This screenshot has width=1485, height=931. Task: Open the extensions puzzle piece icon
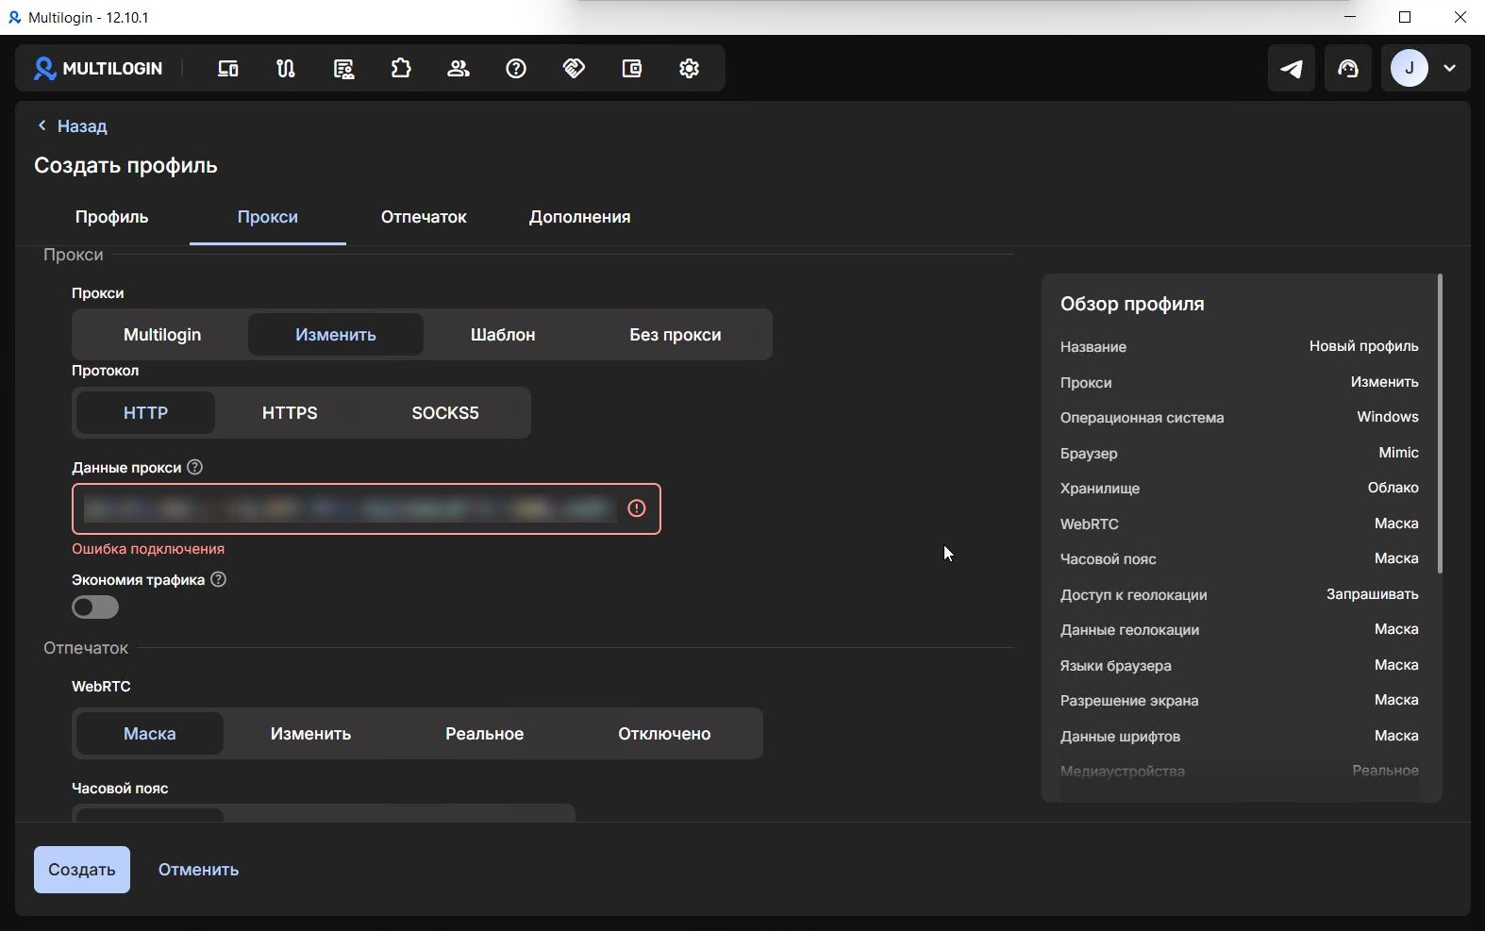pos(401,68)
